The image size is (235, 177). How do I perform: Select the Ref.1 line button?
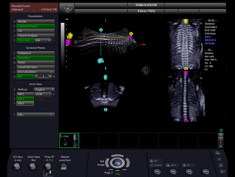pos(25,94)
